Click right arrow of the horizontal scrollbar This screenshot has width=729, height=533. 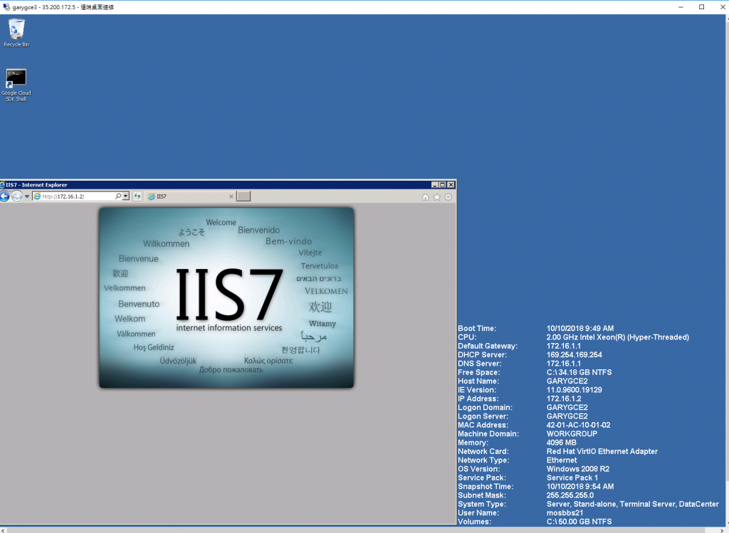722,530
